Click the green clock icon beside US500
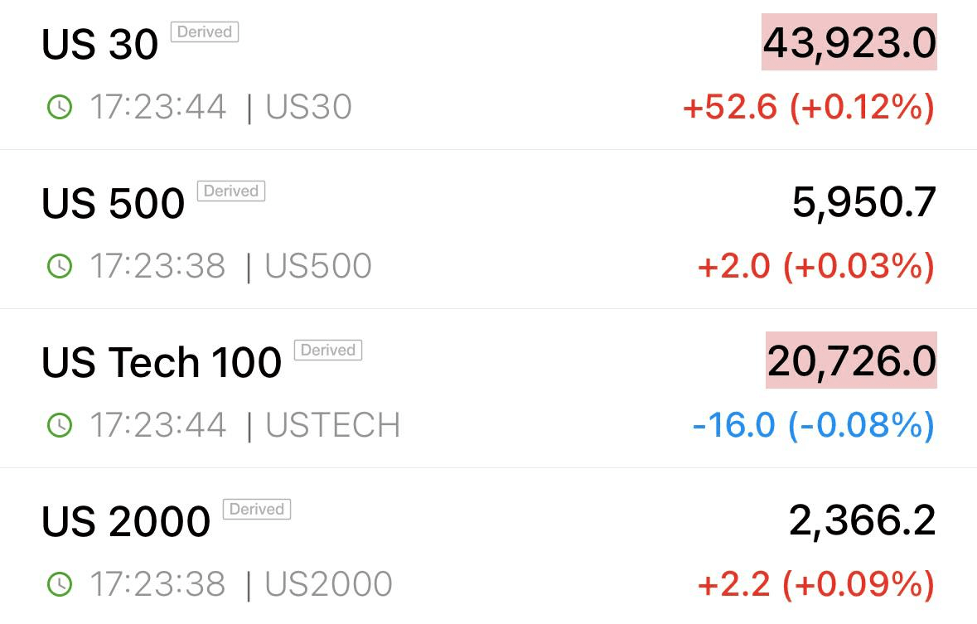977x624 pixels. click(60, 266)
